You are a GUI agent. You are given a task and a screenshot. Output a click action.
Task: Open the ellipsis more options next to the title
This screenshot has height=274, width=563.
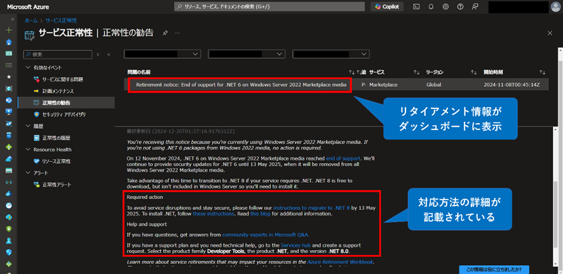177,33
